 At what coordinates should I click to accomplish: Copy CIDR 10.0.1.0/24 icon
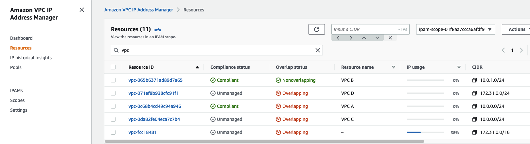point(475,80)
